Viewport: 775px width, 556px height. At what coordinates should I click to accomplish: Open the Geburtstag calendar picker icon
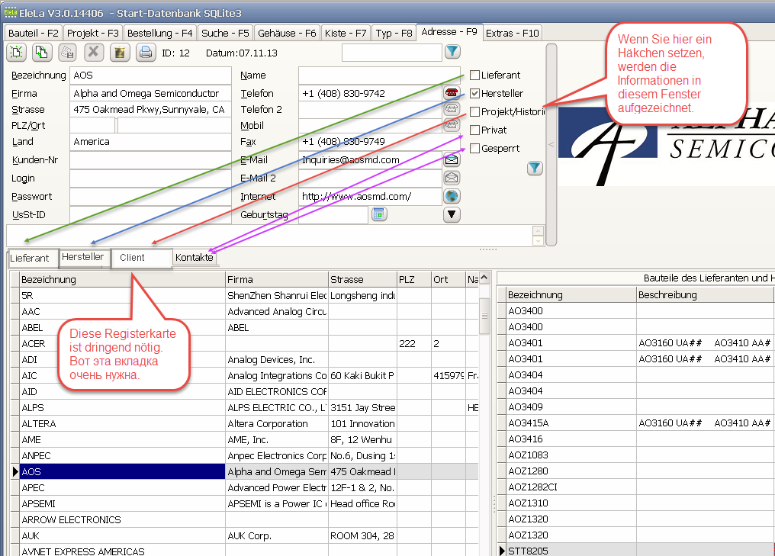[x=379, y=214]
